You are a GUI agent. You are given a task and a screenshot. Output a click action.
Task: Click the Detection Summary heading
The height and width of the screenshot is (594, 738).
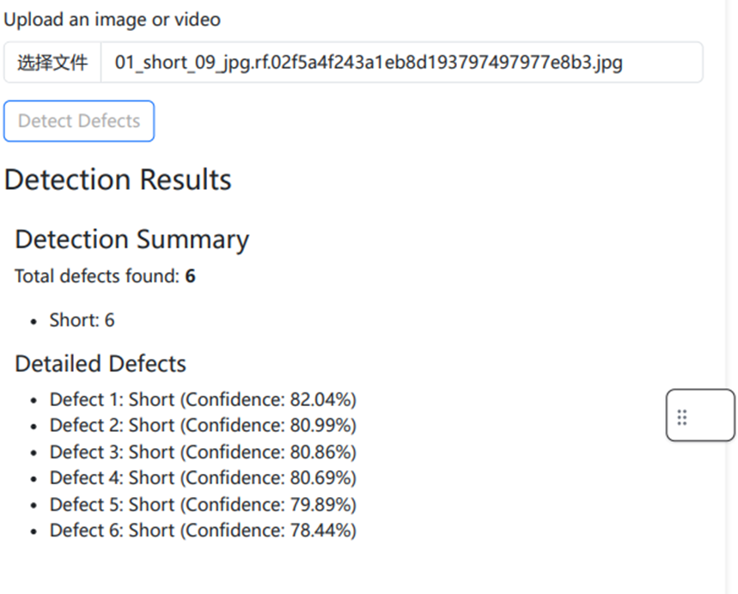(x=131, y=239)
